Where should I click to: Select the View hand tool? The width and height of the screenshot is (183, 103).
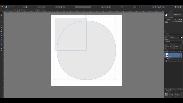click(x=1, y=48)
